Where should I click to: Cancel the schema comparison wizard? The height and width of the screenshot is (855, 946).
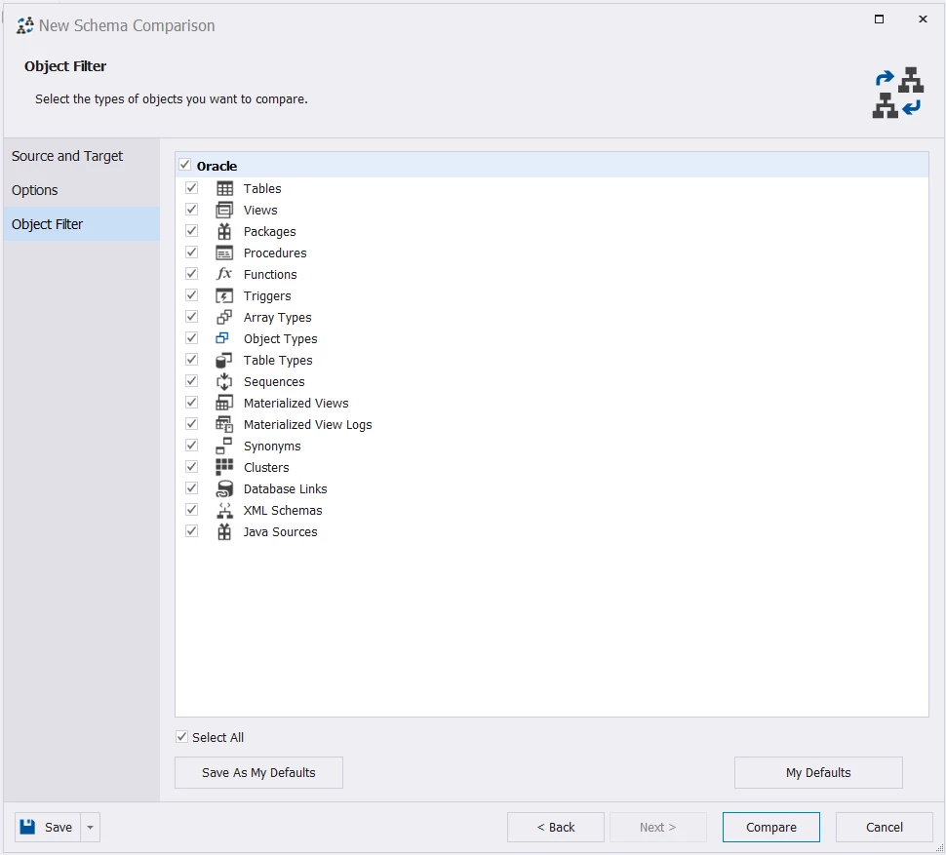click(x=885, y=828)
